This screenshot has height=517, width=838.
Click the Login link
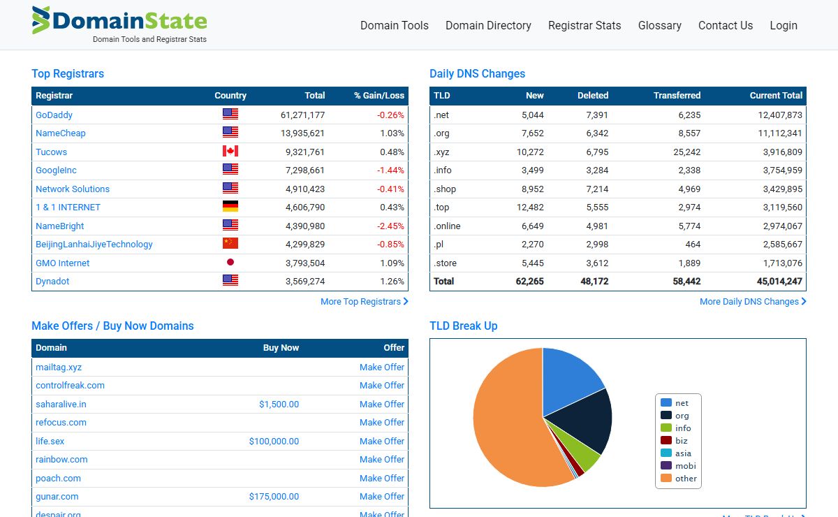tap(784, 25)
